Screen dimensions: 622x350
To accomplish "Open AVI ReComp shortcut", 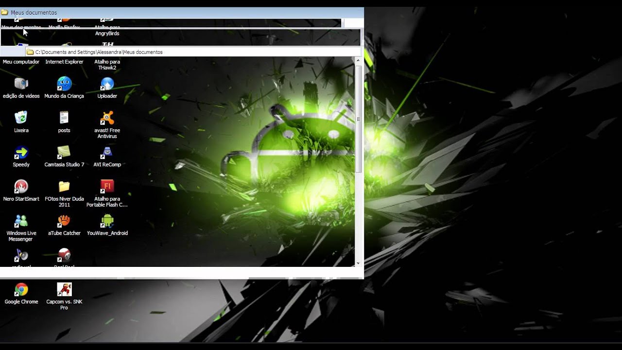I will (x=107, y=152).
